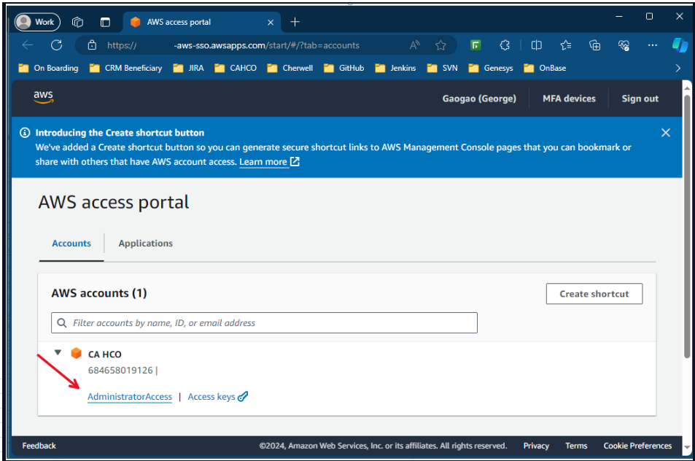Open the Collections panel
This screenshot has width=695, height=461.
coord(595,44)
